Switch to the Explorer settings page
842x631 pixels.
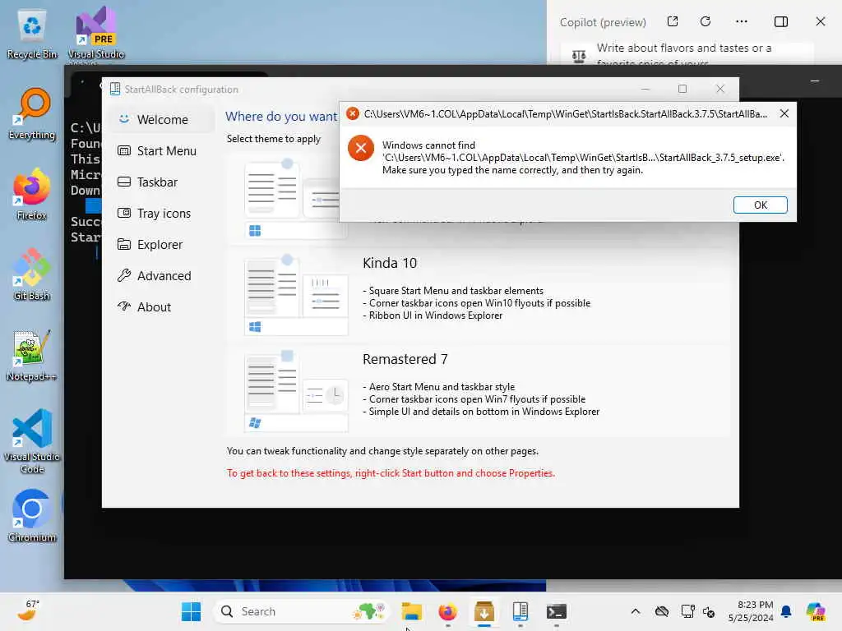pyautogui.click(x=164, y=244)
